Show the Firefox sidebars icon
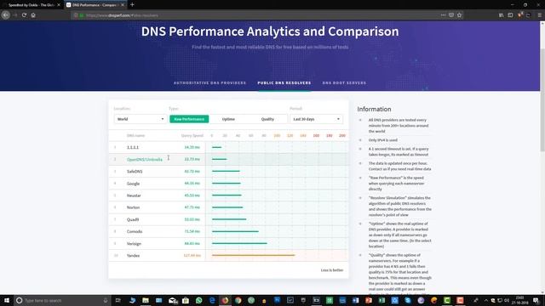 [510, 15]
